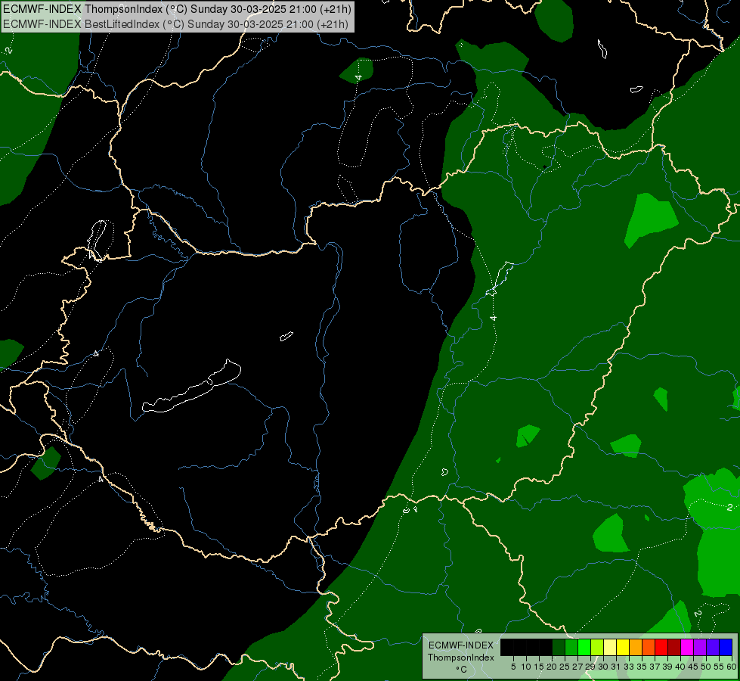Click legend tick label '10'
Image resolution: width=740 pixels, height=681 pixels.
(526, 667)
